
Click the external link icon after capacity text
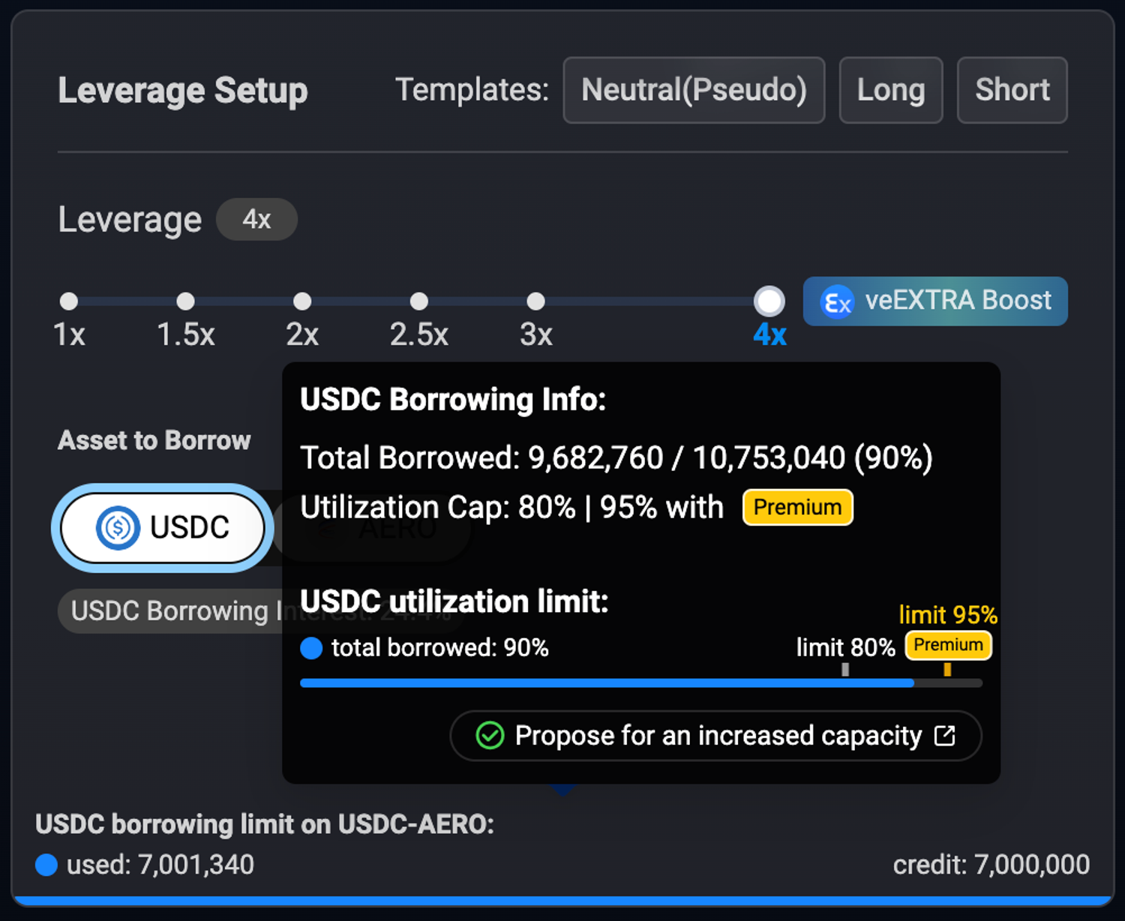[x=945, y=736]
